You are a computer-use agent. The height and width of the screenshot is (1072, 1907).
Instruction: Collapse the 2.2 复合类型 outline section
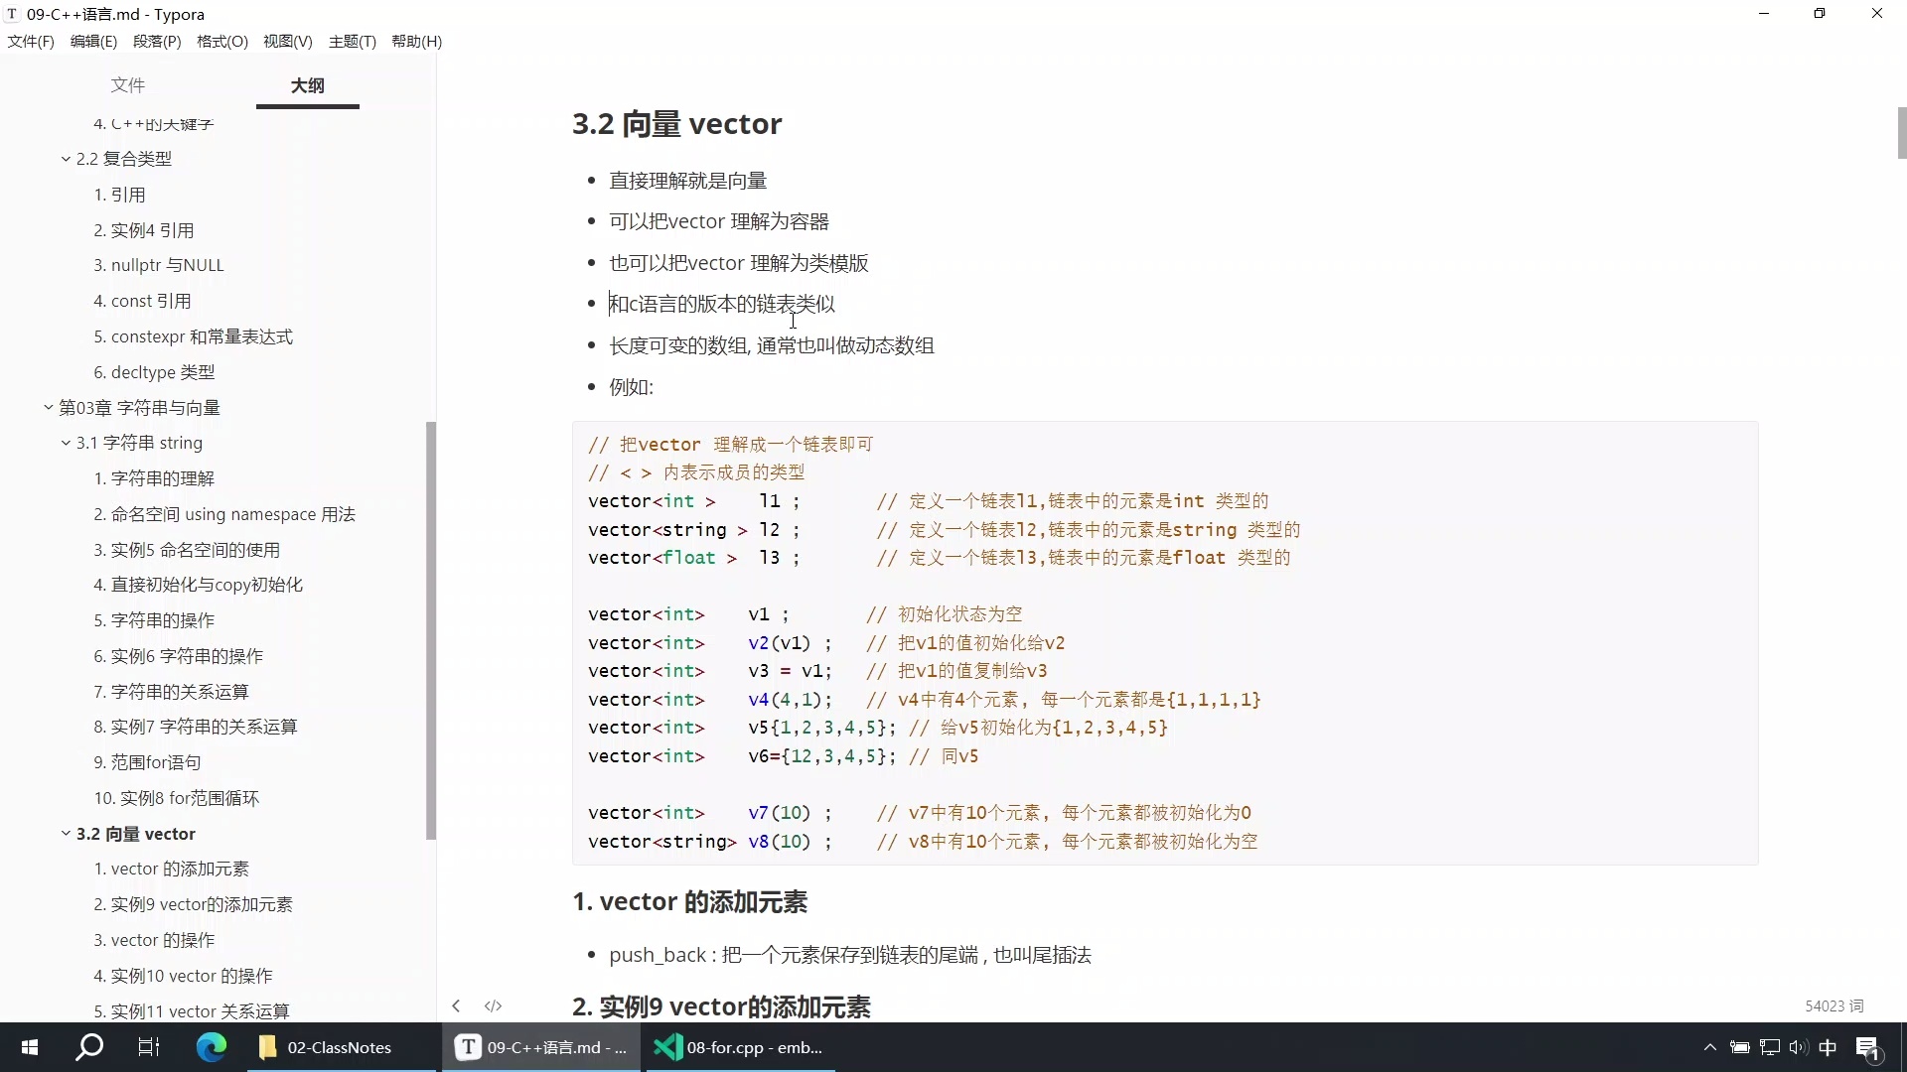[x=66, y=158]
